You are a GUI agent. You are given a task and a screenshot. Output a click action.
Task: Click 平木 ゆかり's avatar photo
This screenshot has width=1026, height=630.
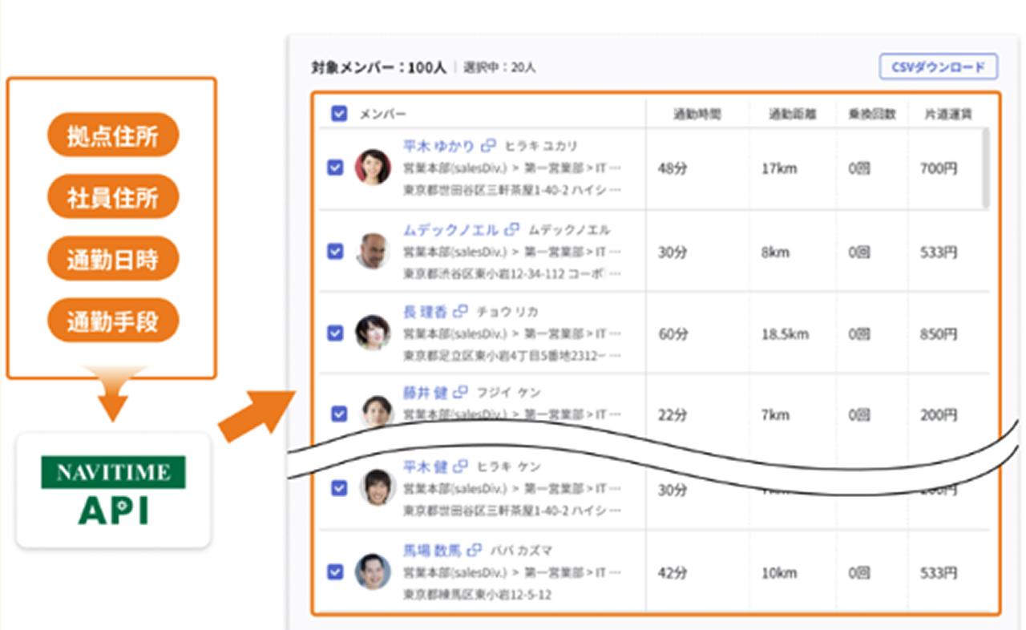[x=373, y=167]
